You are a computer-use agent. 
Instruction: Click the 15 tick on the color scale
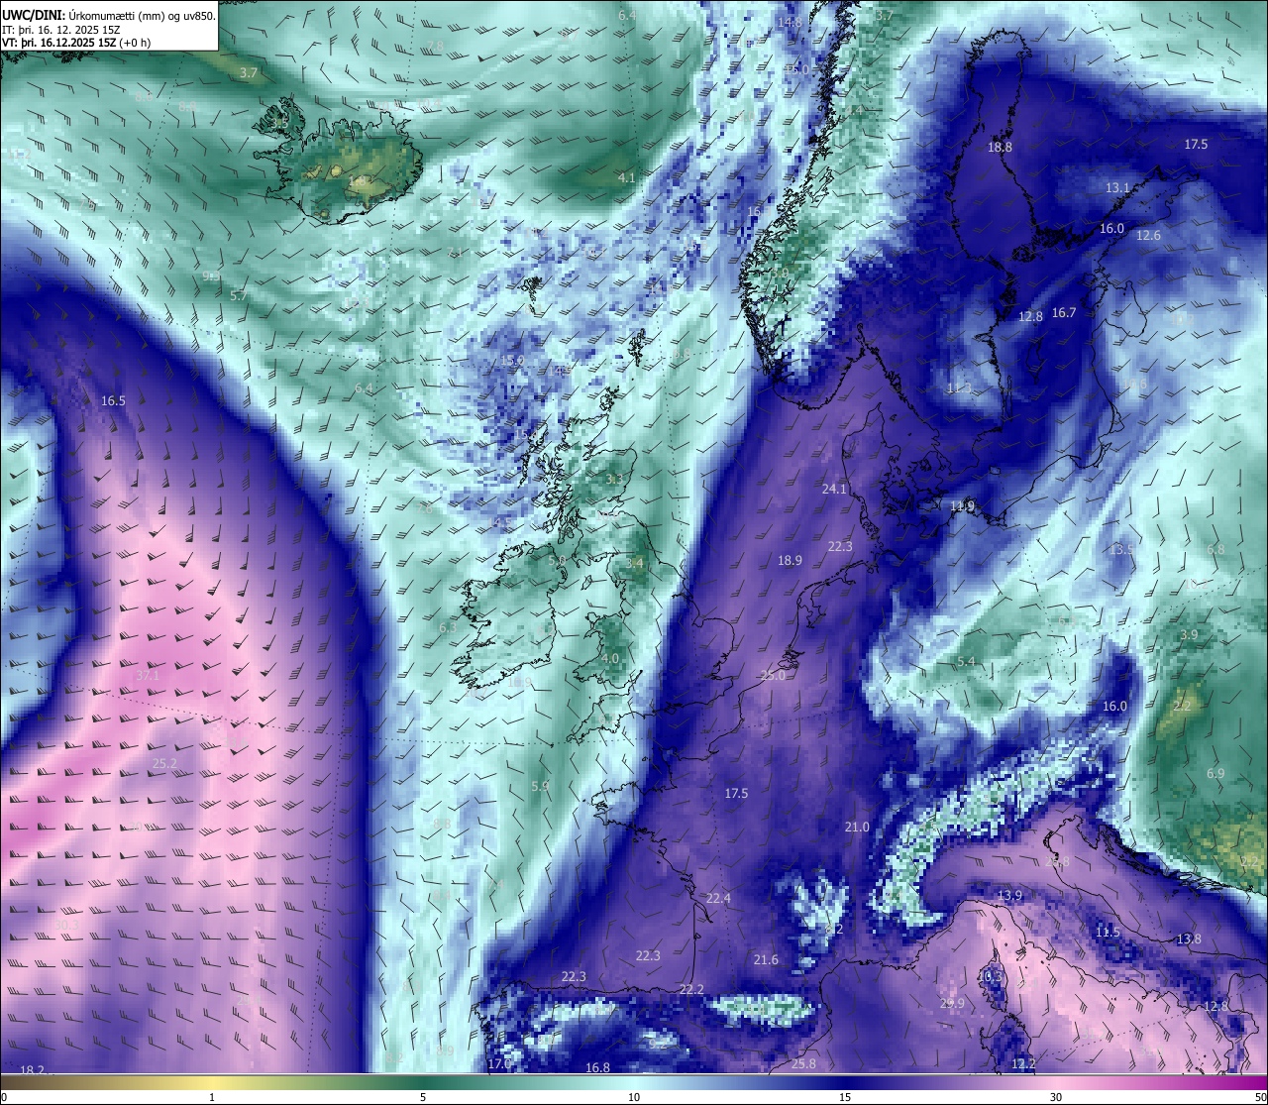click(x=845, y=1097)
